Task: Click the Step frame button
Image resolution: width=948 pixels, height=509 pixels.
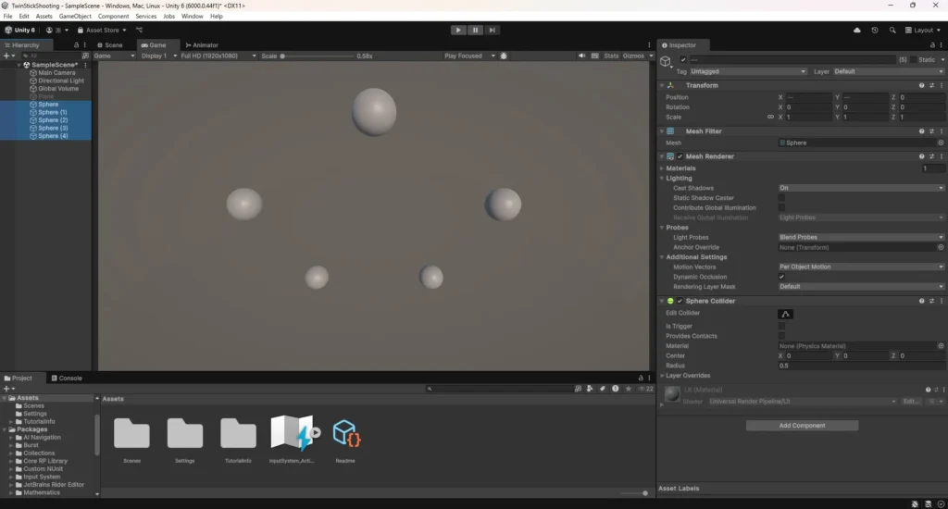Action: click(x=493, y=30)
